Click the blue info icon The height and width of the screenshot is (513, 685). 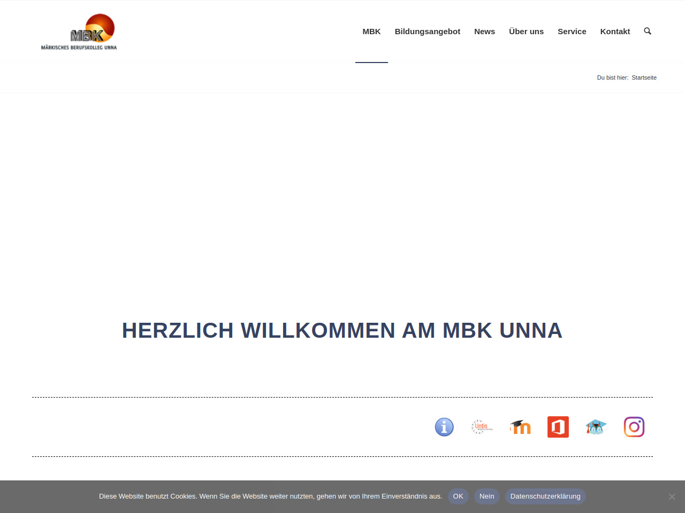pyautogui.click(x=444, y=427)
